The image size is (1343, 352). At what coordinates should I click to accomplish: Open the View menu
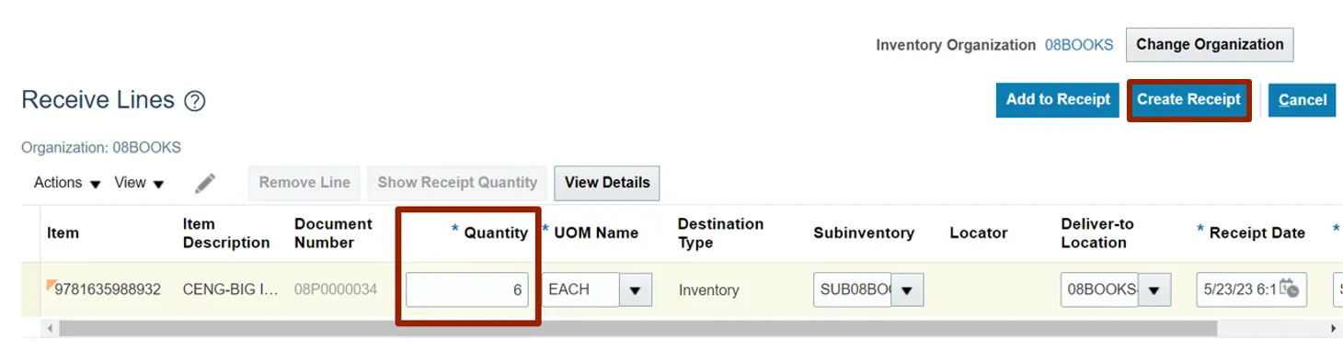click(x=139, y=183)
